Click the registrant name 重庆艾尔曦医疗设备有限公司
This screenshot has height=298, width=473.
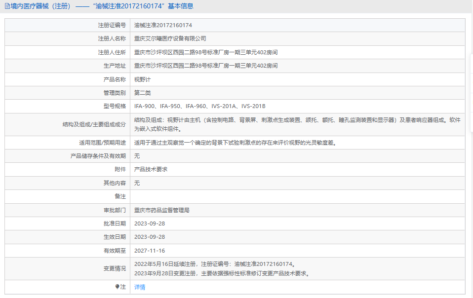170,38
